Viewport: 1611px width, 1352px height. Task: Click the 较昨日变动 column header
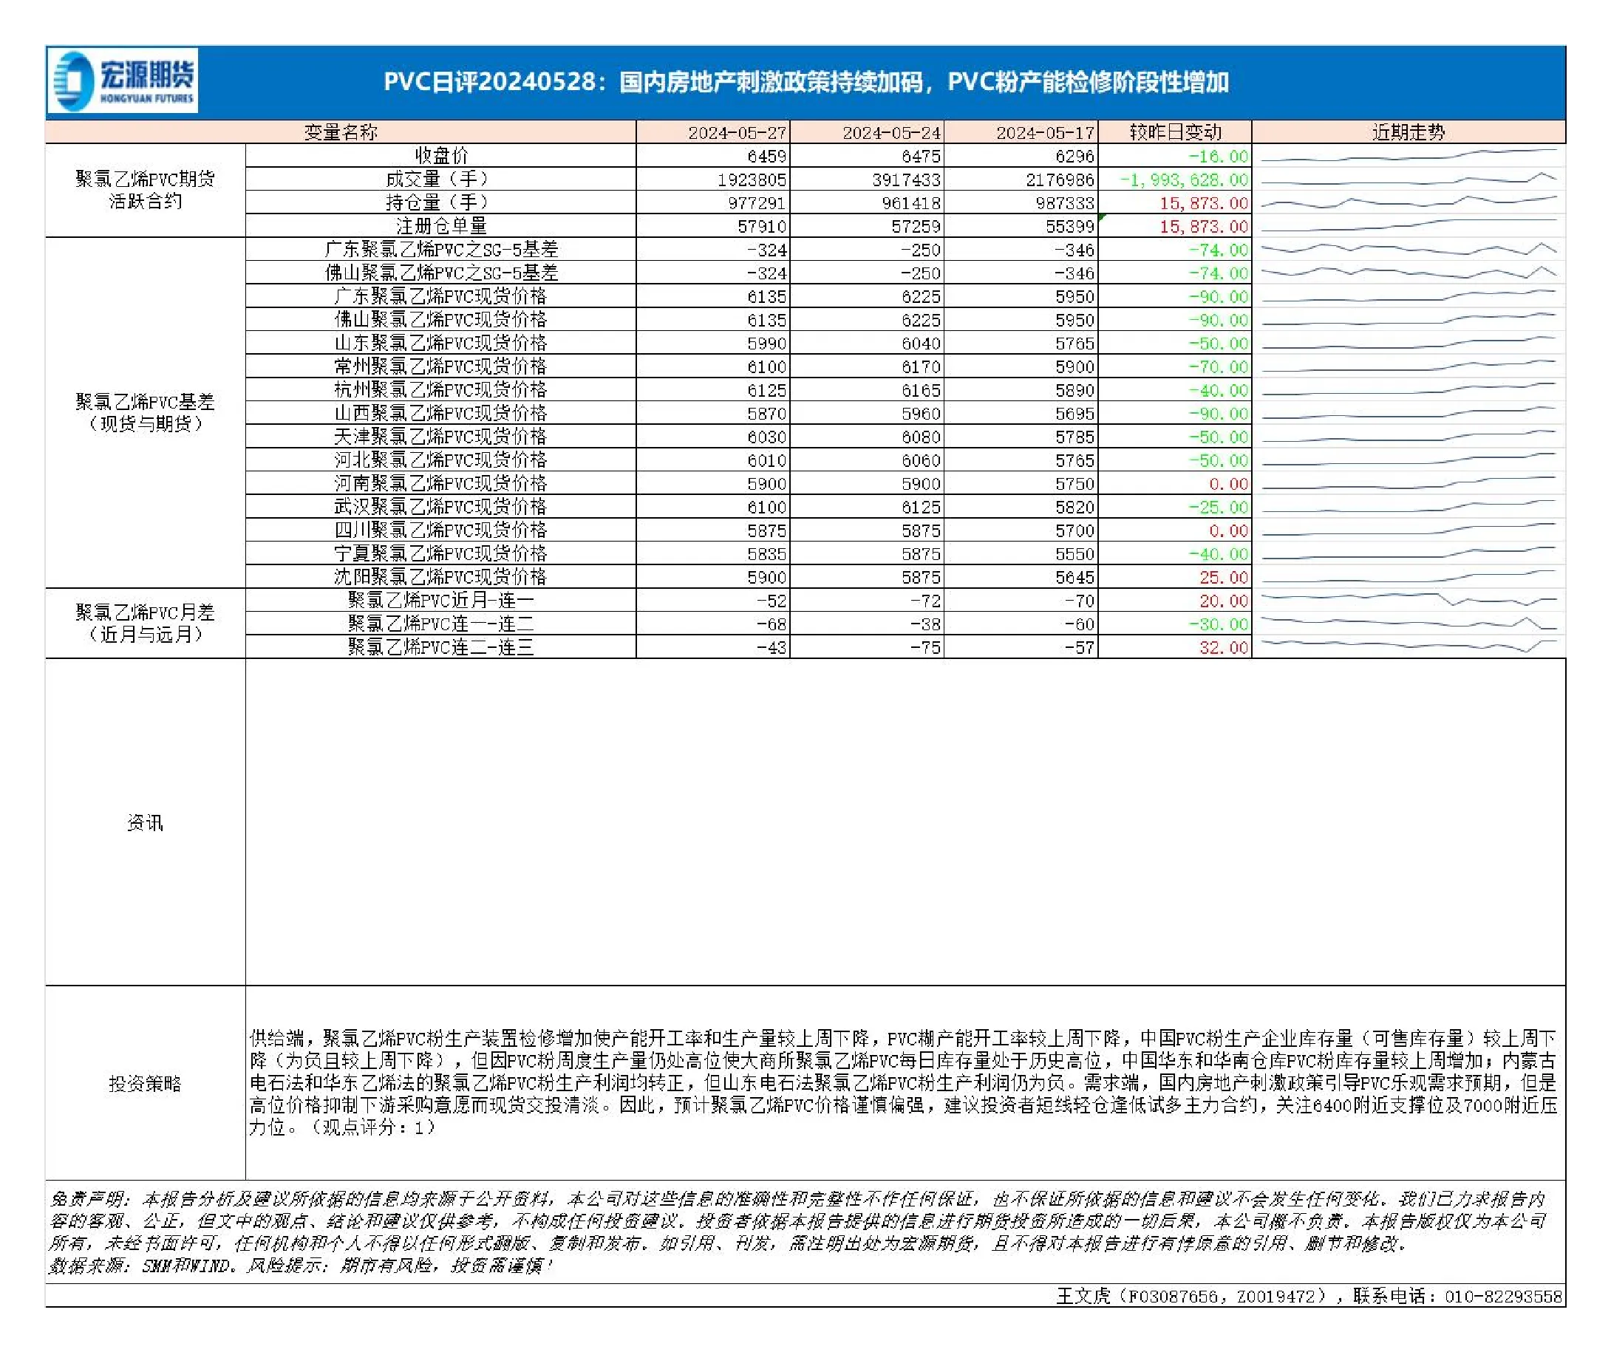(1175, 132)
